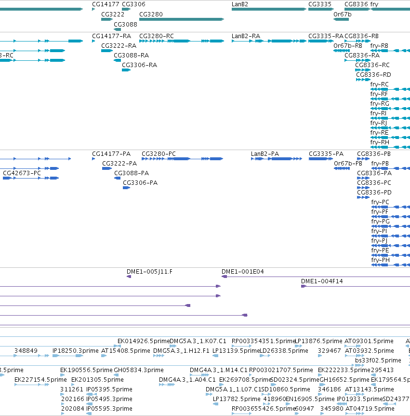This screenshot has height=416, width=410.
Task: Pick the CG3335 gene label
Action: click(320, 4)
